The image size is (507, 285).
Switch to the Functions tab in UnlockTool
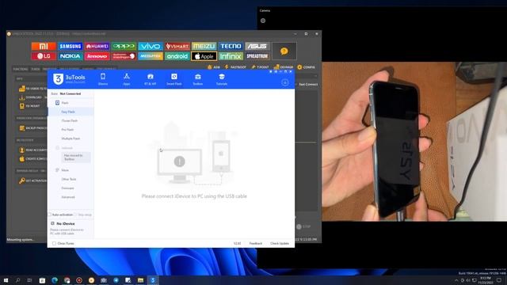(x=21, y=69)
